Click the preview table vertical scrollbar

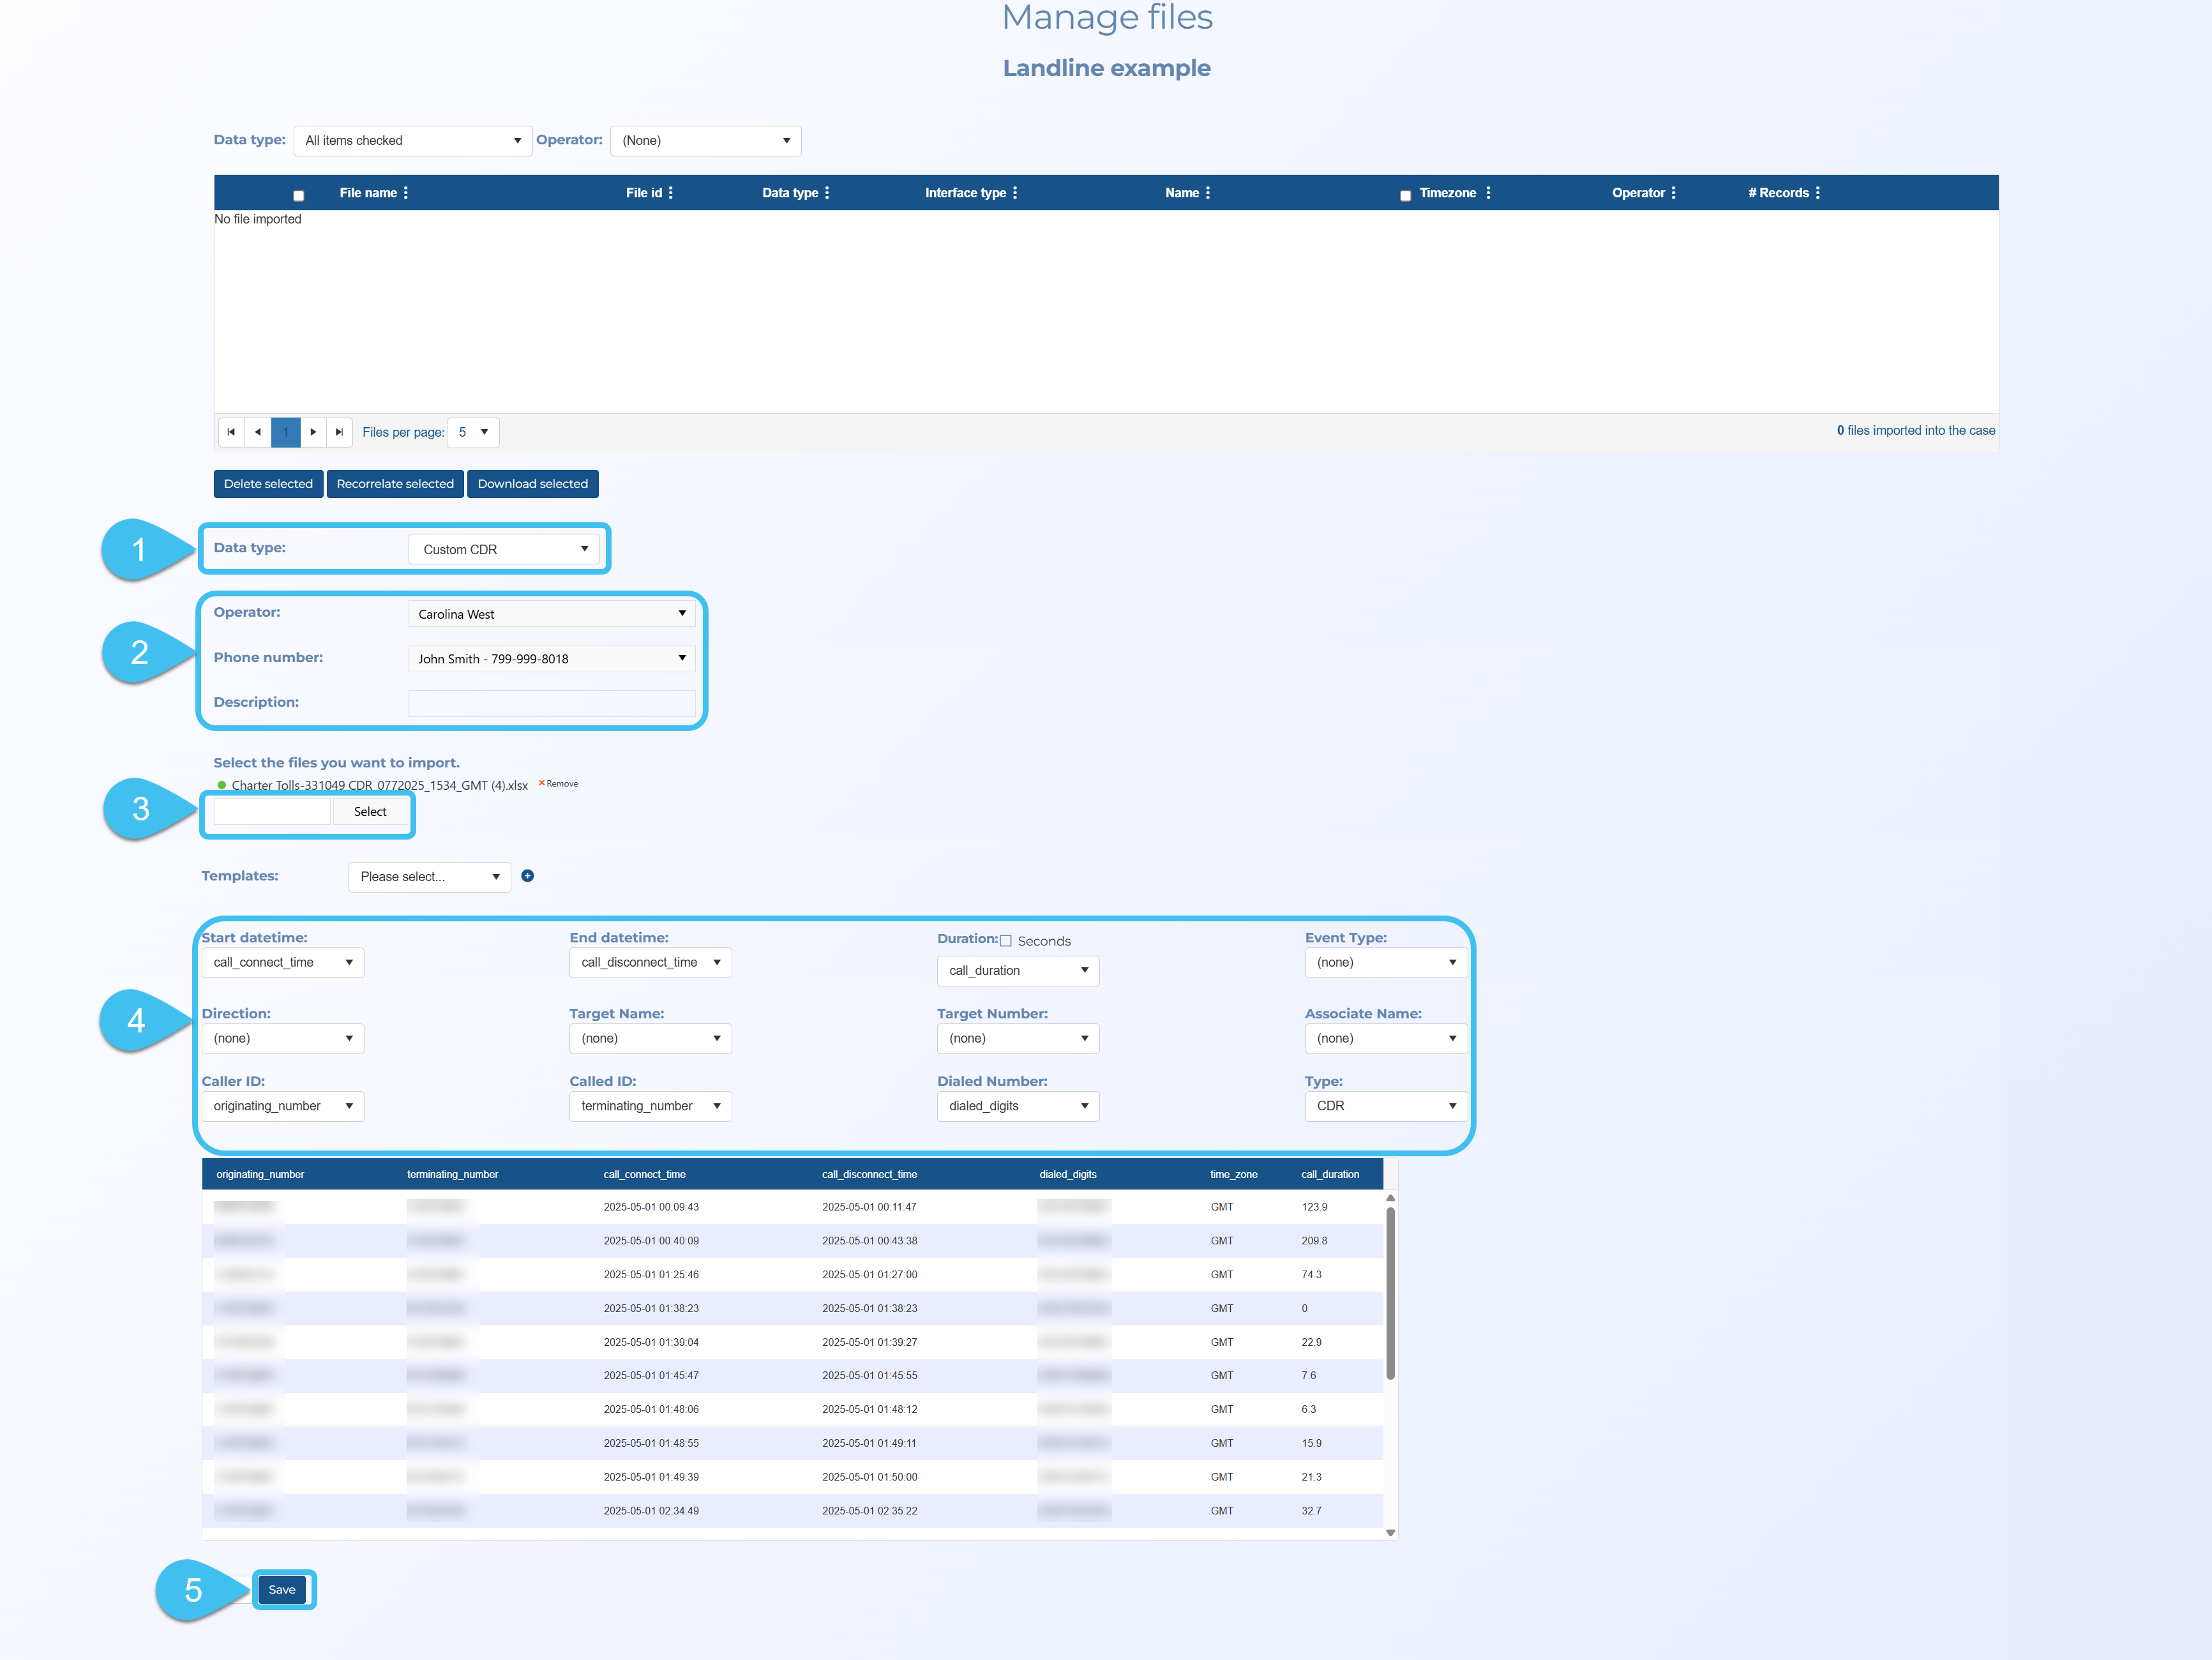(1390, 1294)
